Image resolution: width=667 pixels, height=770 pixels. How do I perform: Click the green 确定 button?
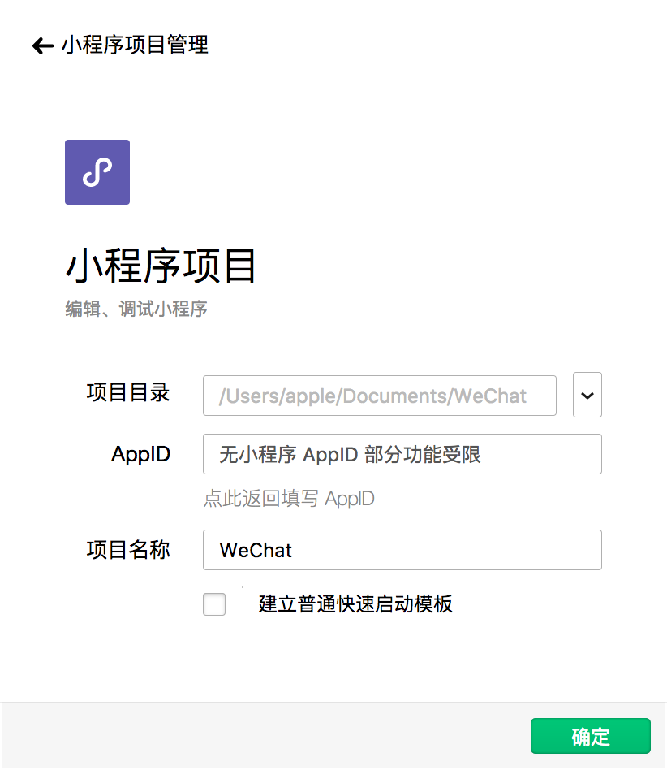591,736
